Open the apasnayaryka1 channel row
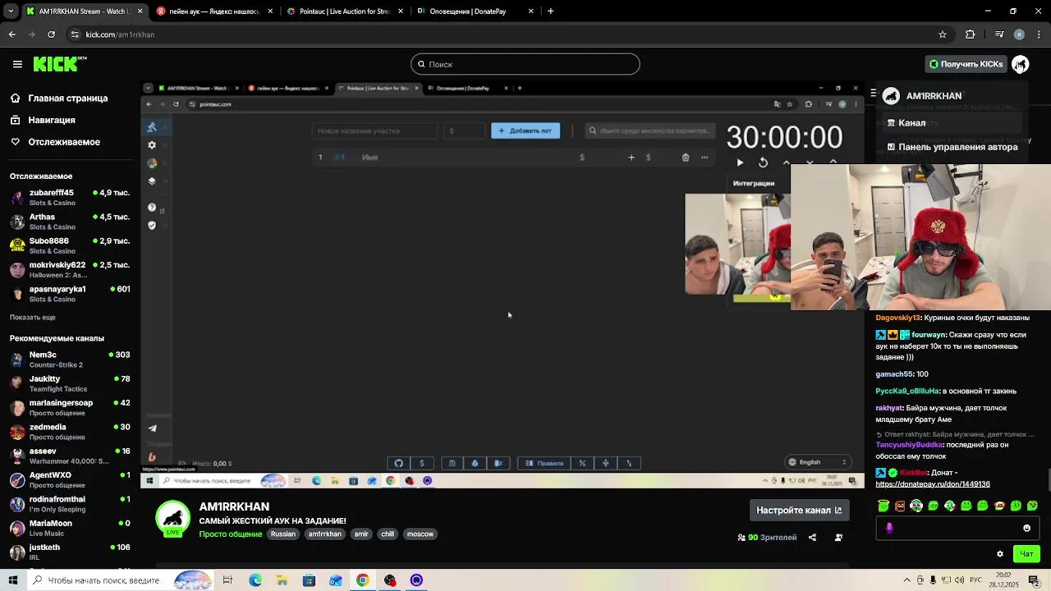This screenshot has height=591, width=1051. point(70,294)
